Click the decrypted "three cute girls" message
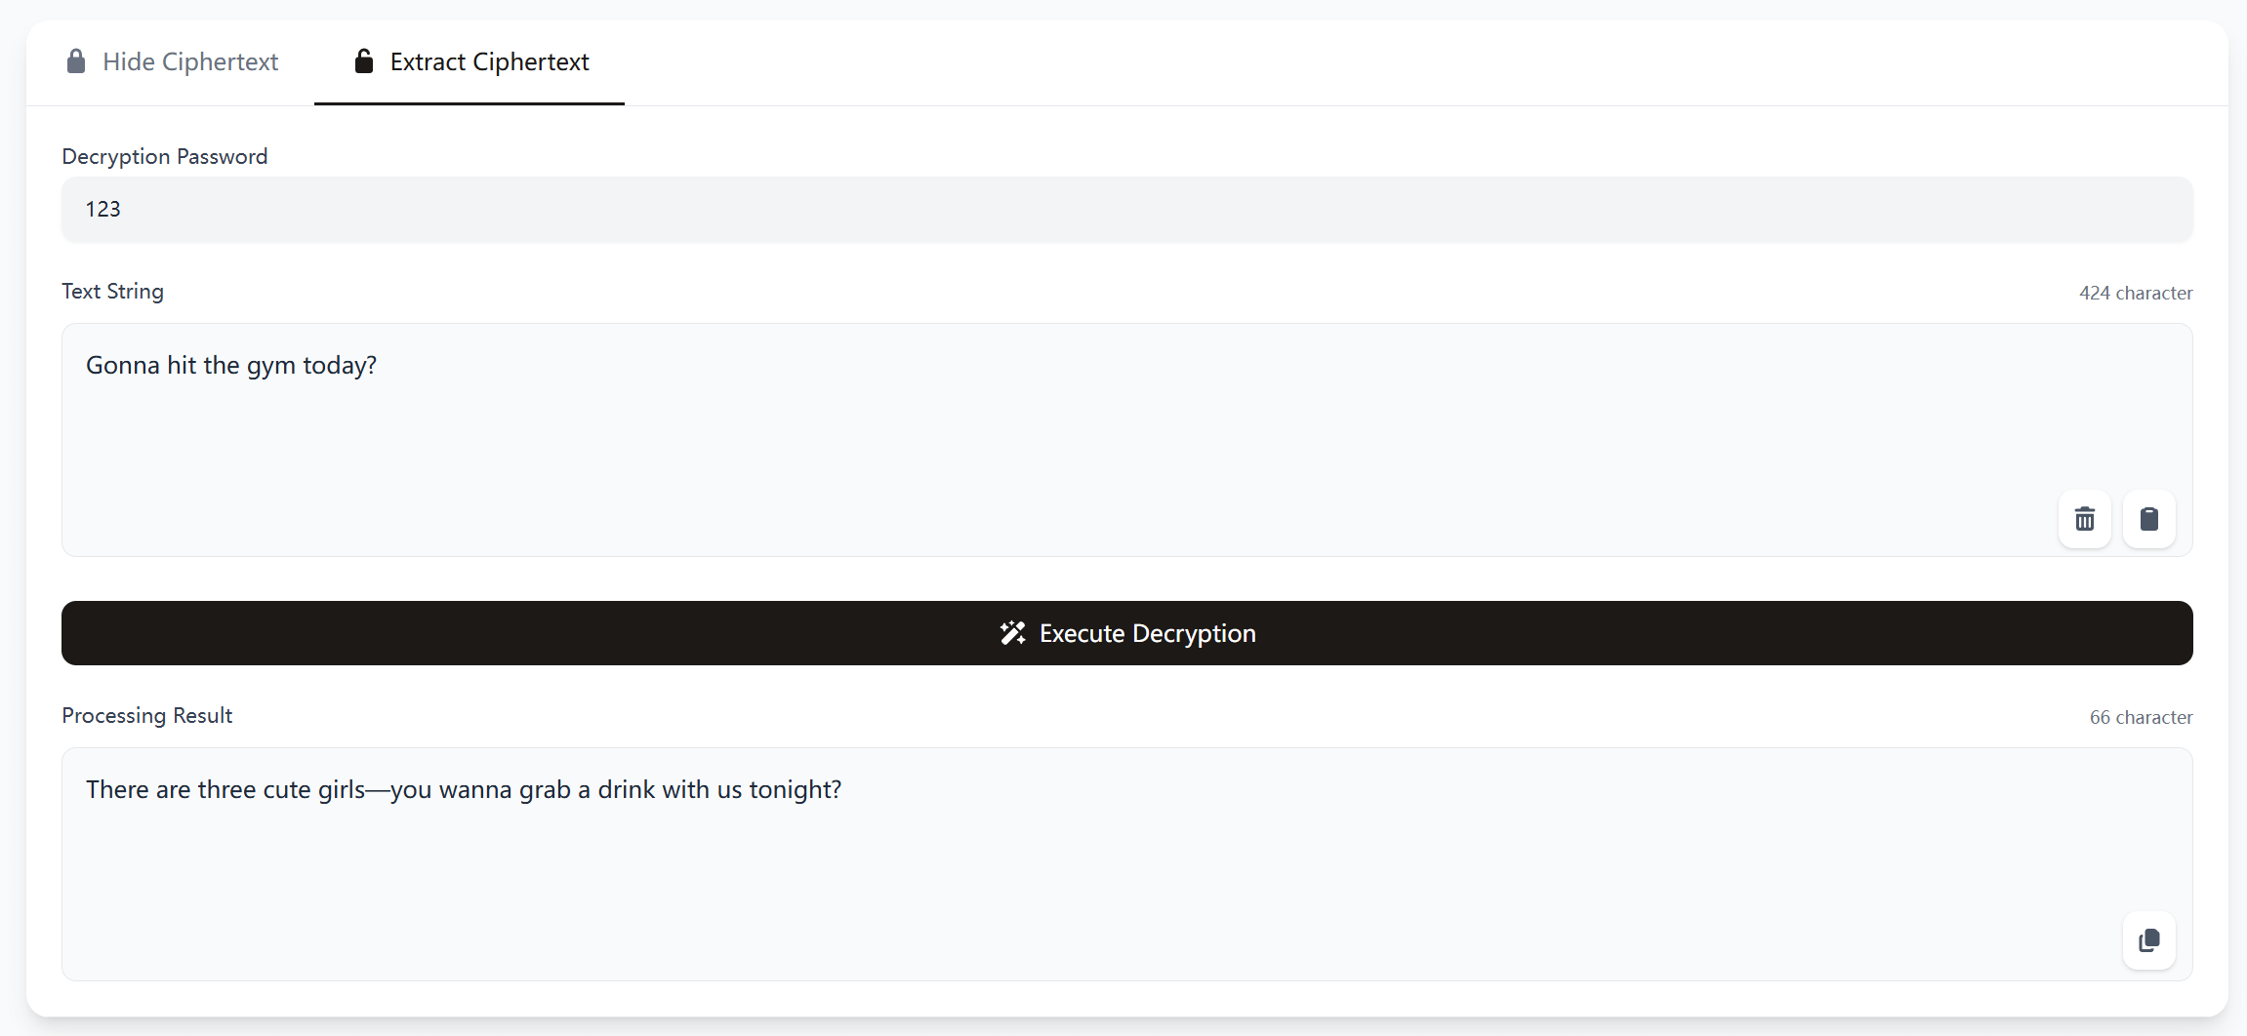Viewport: 2247px width, 1036px height. point(464,789)
